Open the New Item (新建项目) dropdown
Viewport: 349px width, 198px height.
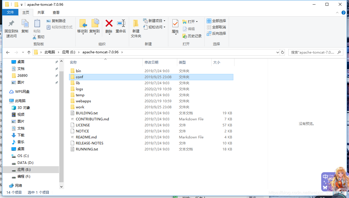tap(154, 21)
